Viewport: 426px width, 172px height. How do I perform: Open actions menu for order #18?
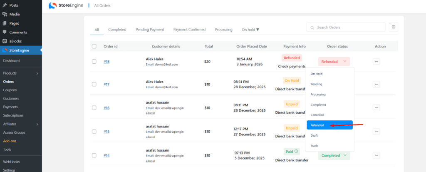pyautogui.click(x=376, y=61)
